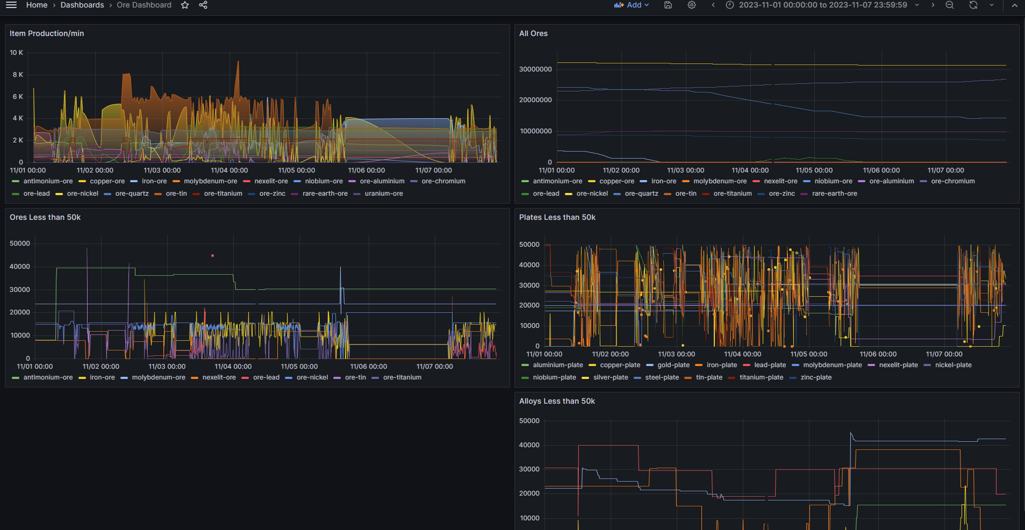Open the time range picker

click(822, 5)
